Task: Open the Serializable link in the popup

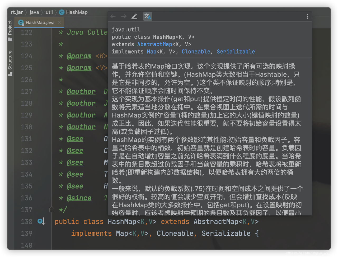Action: [236, 52]
